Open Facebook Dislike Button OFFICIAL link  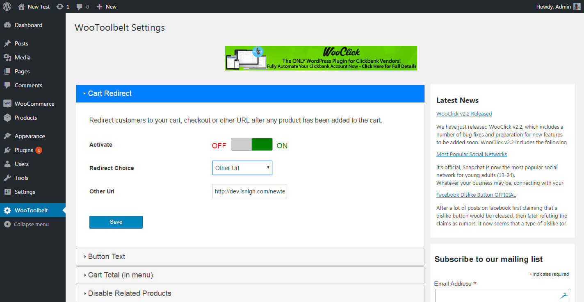coord(476,195)
